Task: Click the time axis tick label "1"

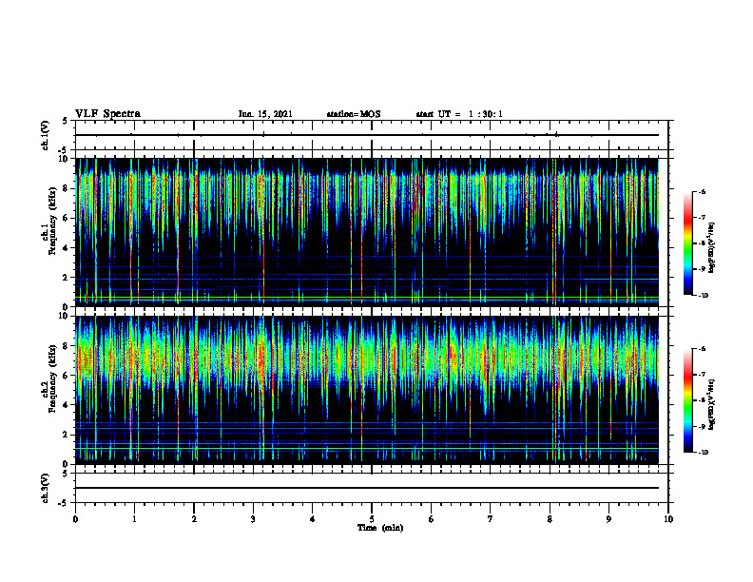Action: point(134,519)
